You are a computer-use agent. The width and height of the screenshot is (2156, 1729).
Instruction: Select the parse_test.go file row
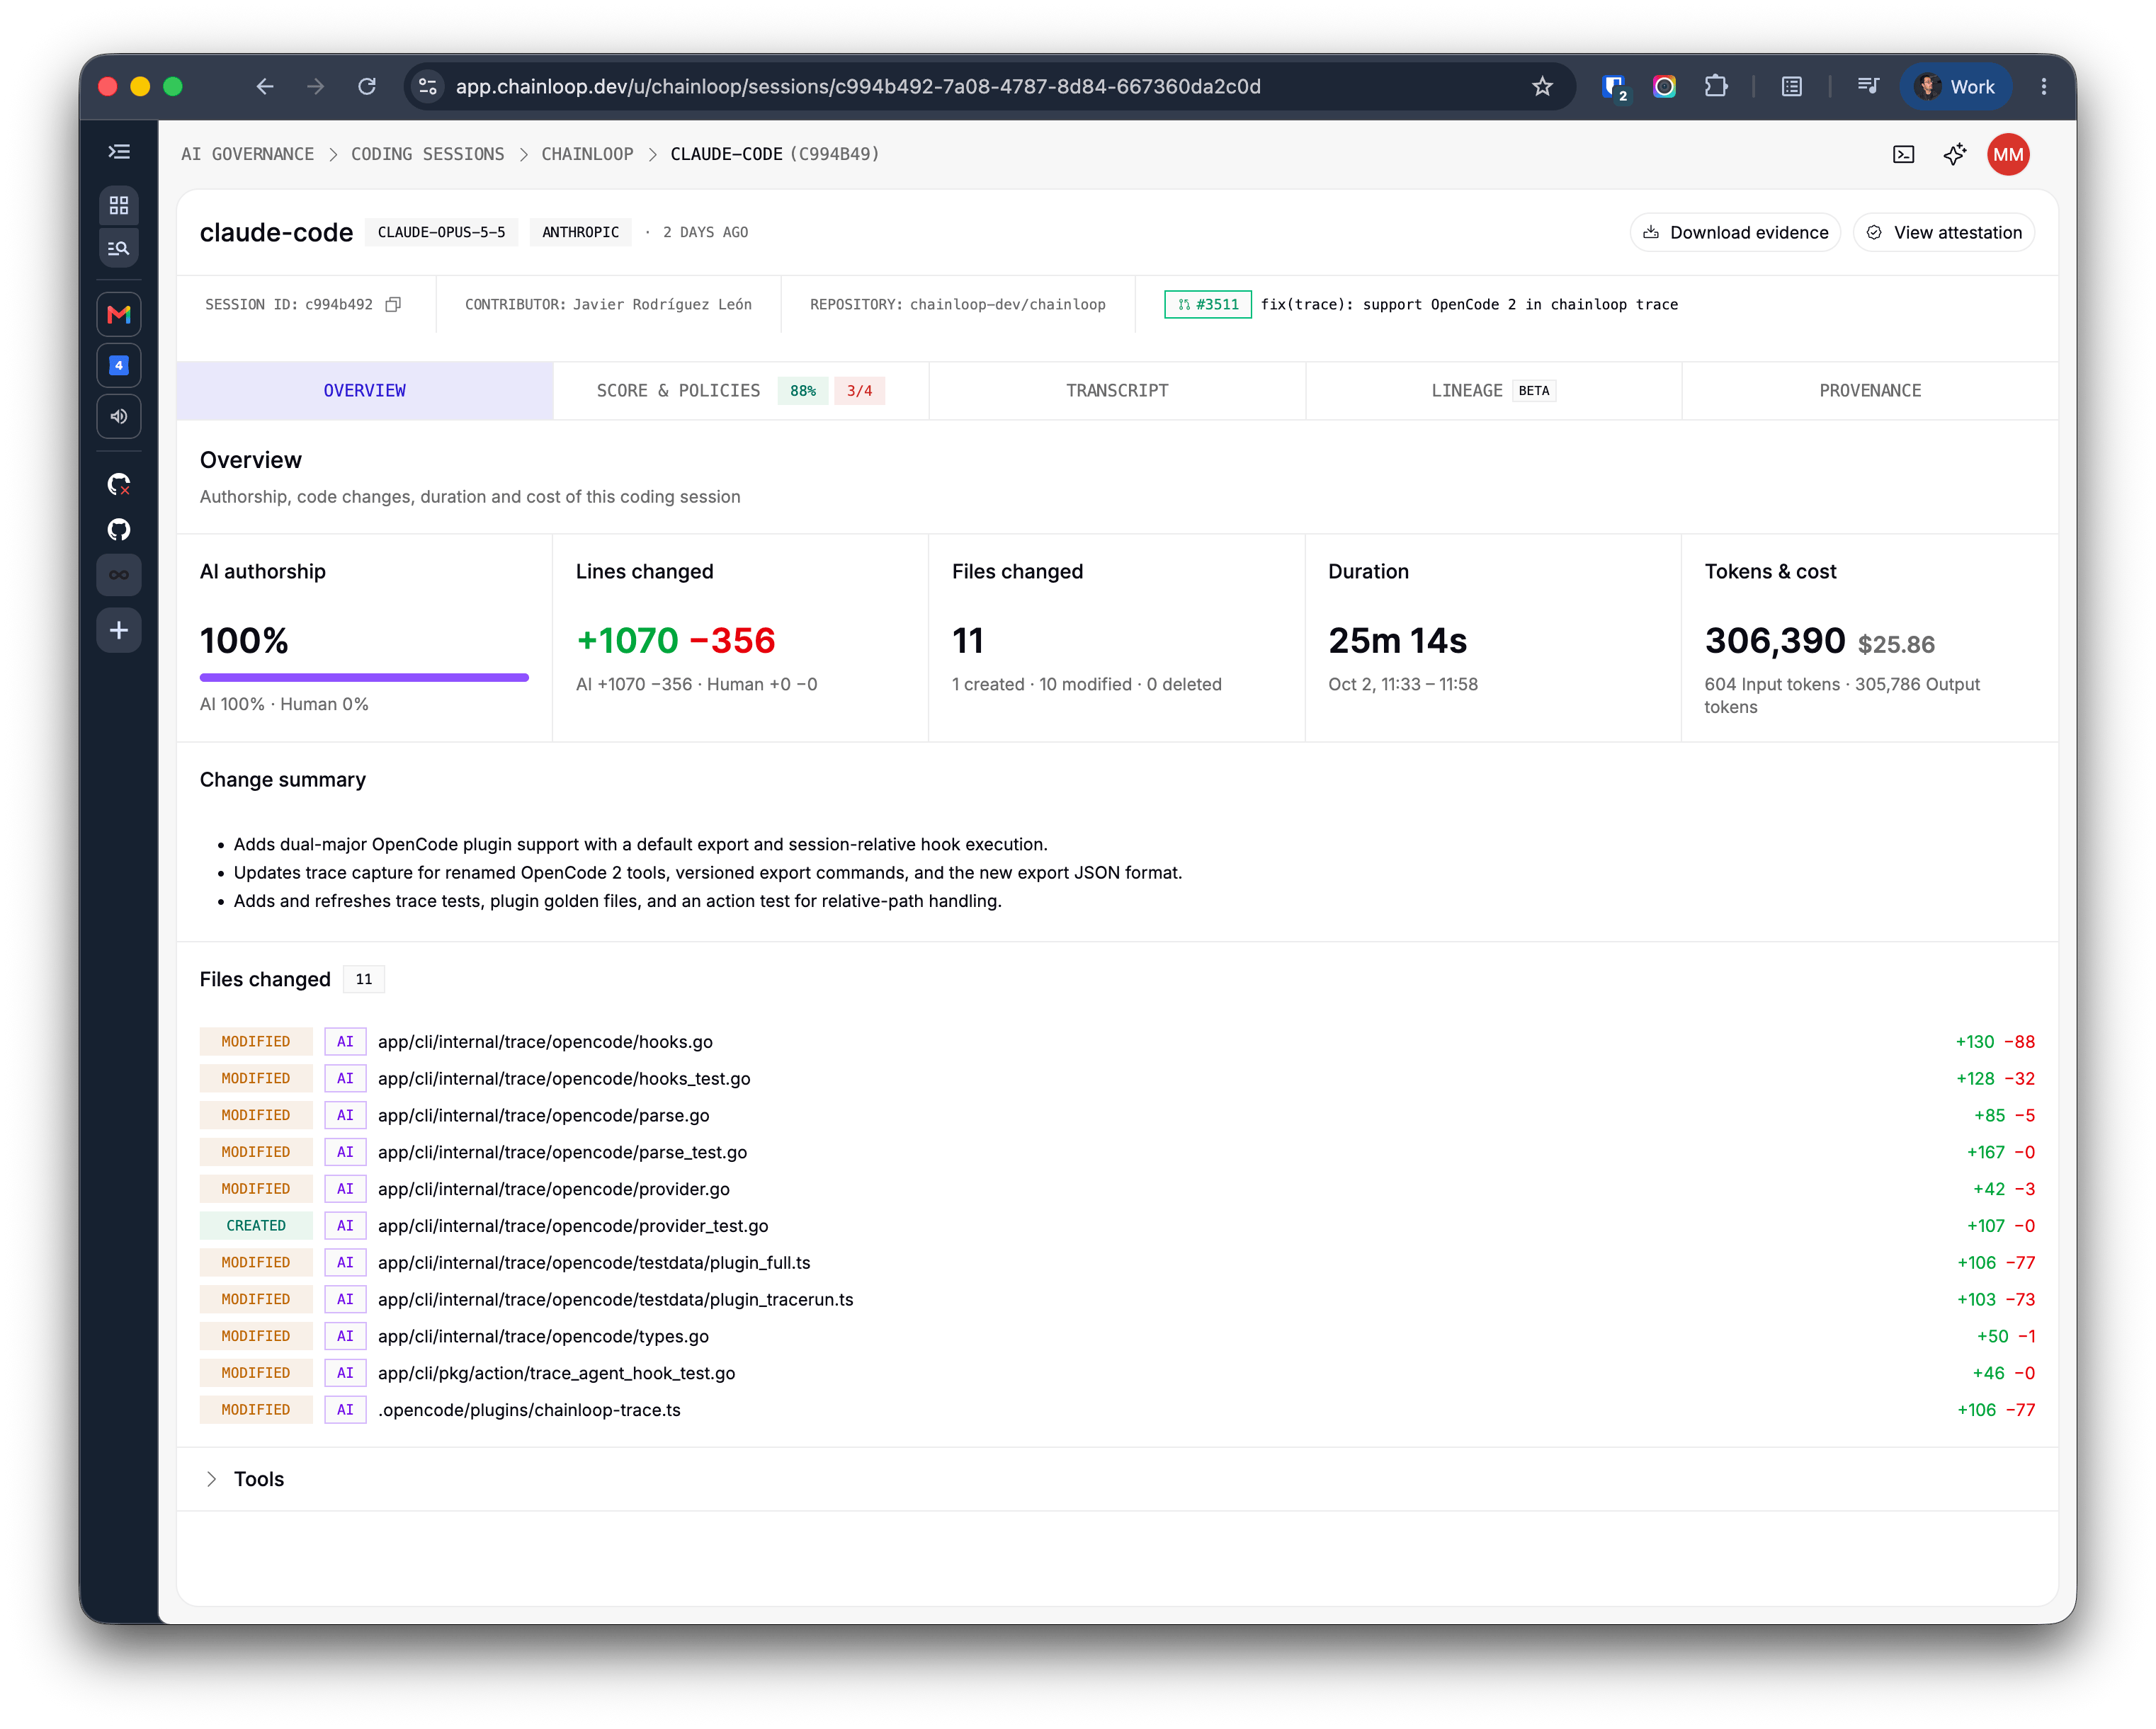point(1117,1153)
